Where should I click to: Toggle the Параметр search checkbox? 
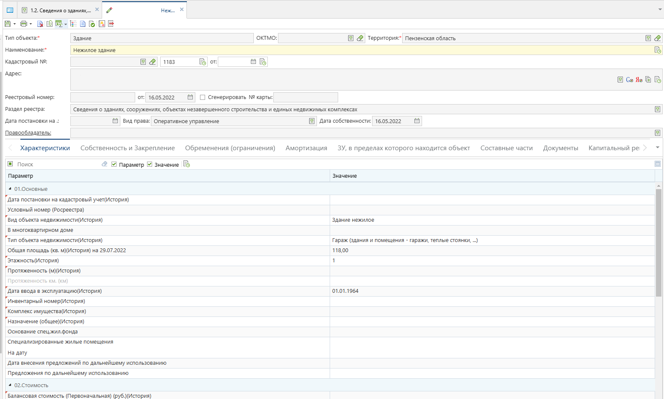(x=114, y=164)
